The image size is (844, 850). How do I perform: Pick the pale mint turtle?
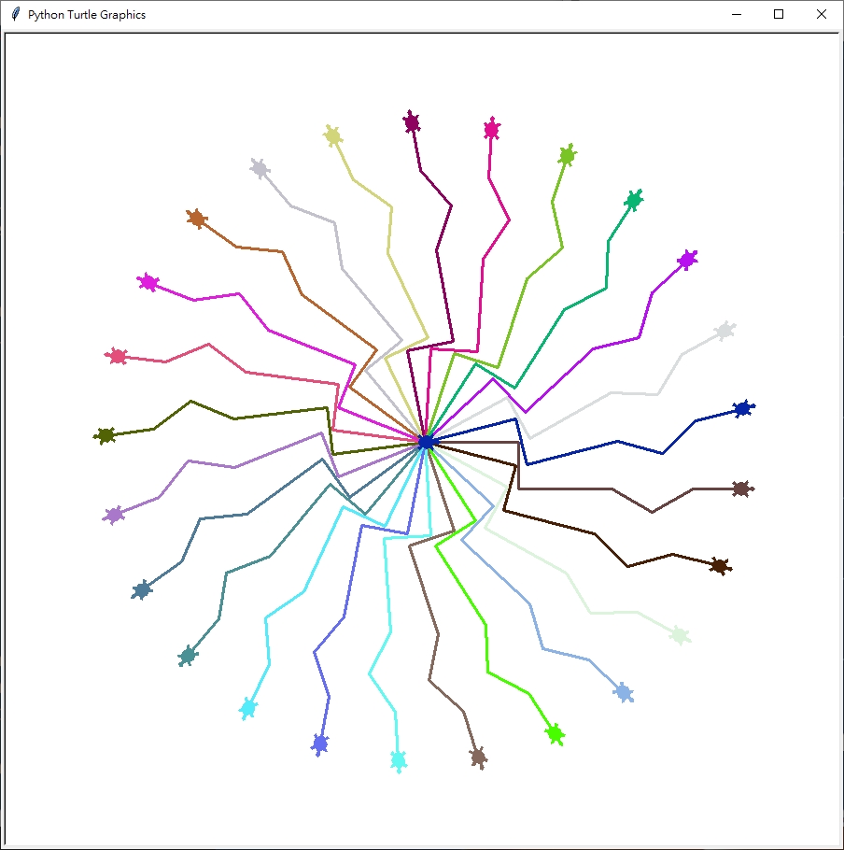coord(679,635)
